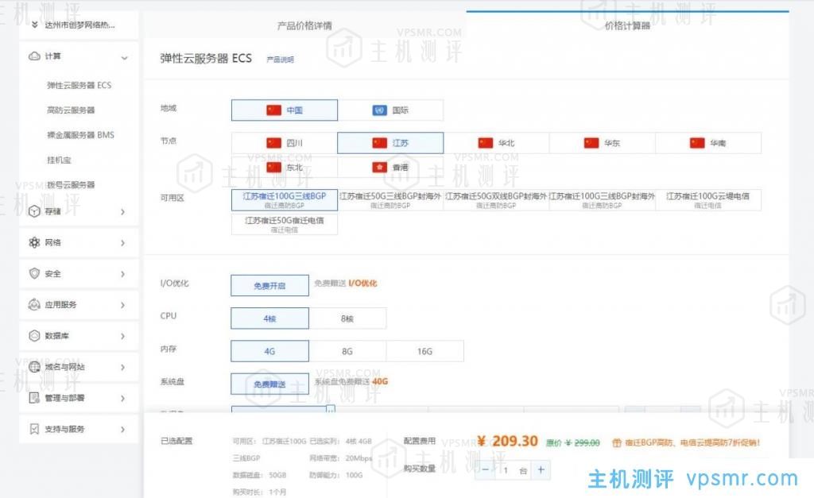Viewport: 814px width, 498px height.
Task: Switch to 产品价格详情 tab
Action: pyautogui.click(x=304, y=25)
